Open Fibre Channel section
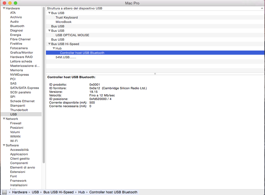The height and width of the screenshot is (195, 265). click(20, 39)
